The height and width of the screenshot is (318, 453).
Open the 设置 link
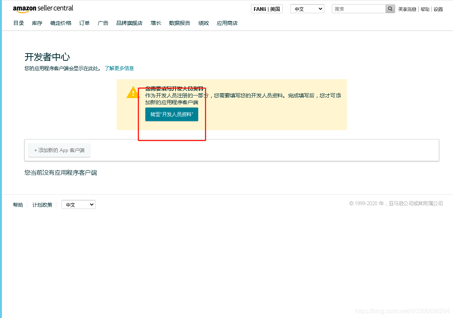pyautogui.click(x=438, y=9)
